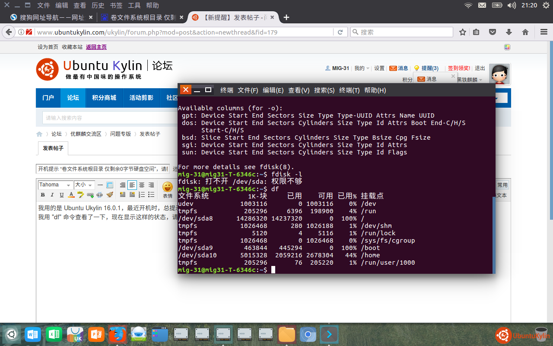Screen dimensions: 553x346
Task: Open the 大小 font size dropdown
Action: [84, 185]
